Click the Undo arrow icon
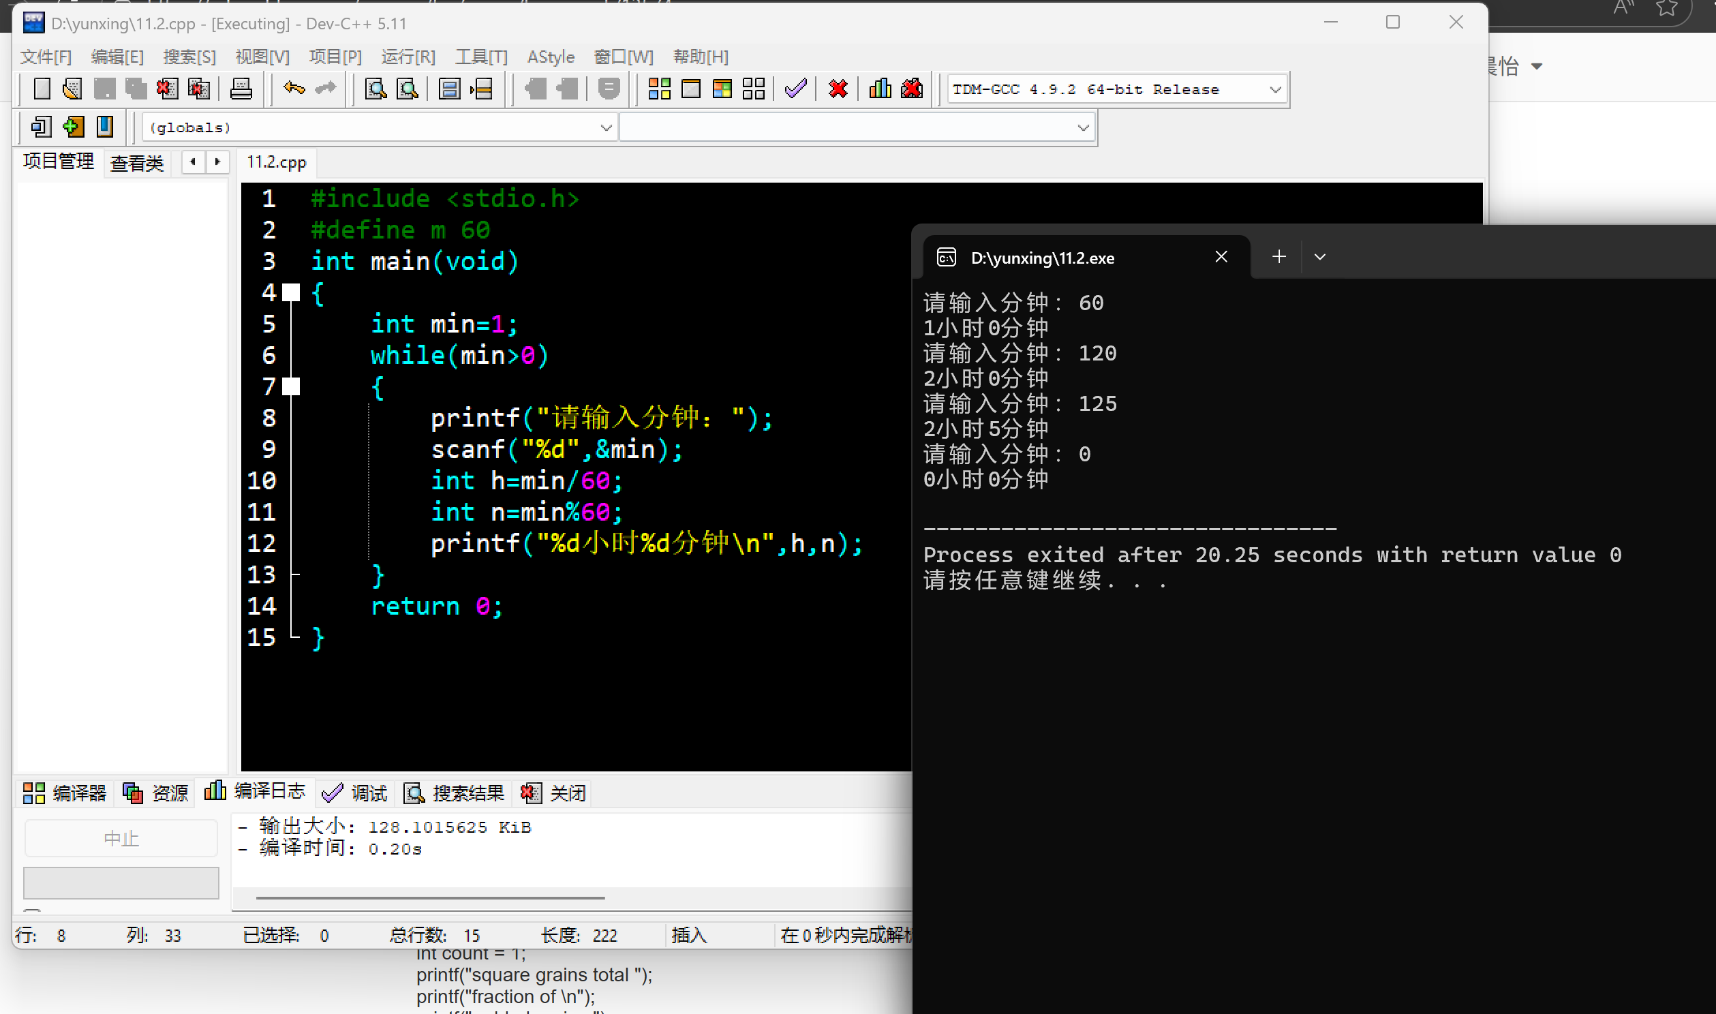The height and width of the screenshot is (1014, 1716). click(294, 89)
